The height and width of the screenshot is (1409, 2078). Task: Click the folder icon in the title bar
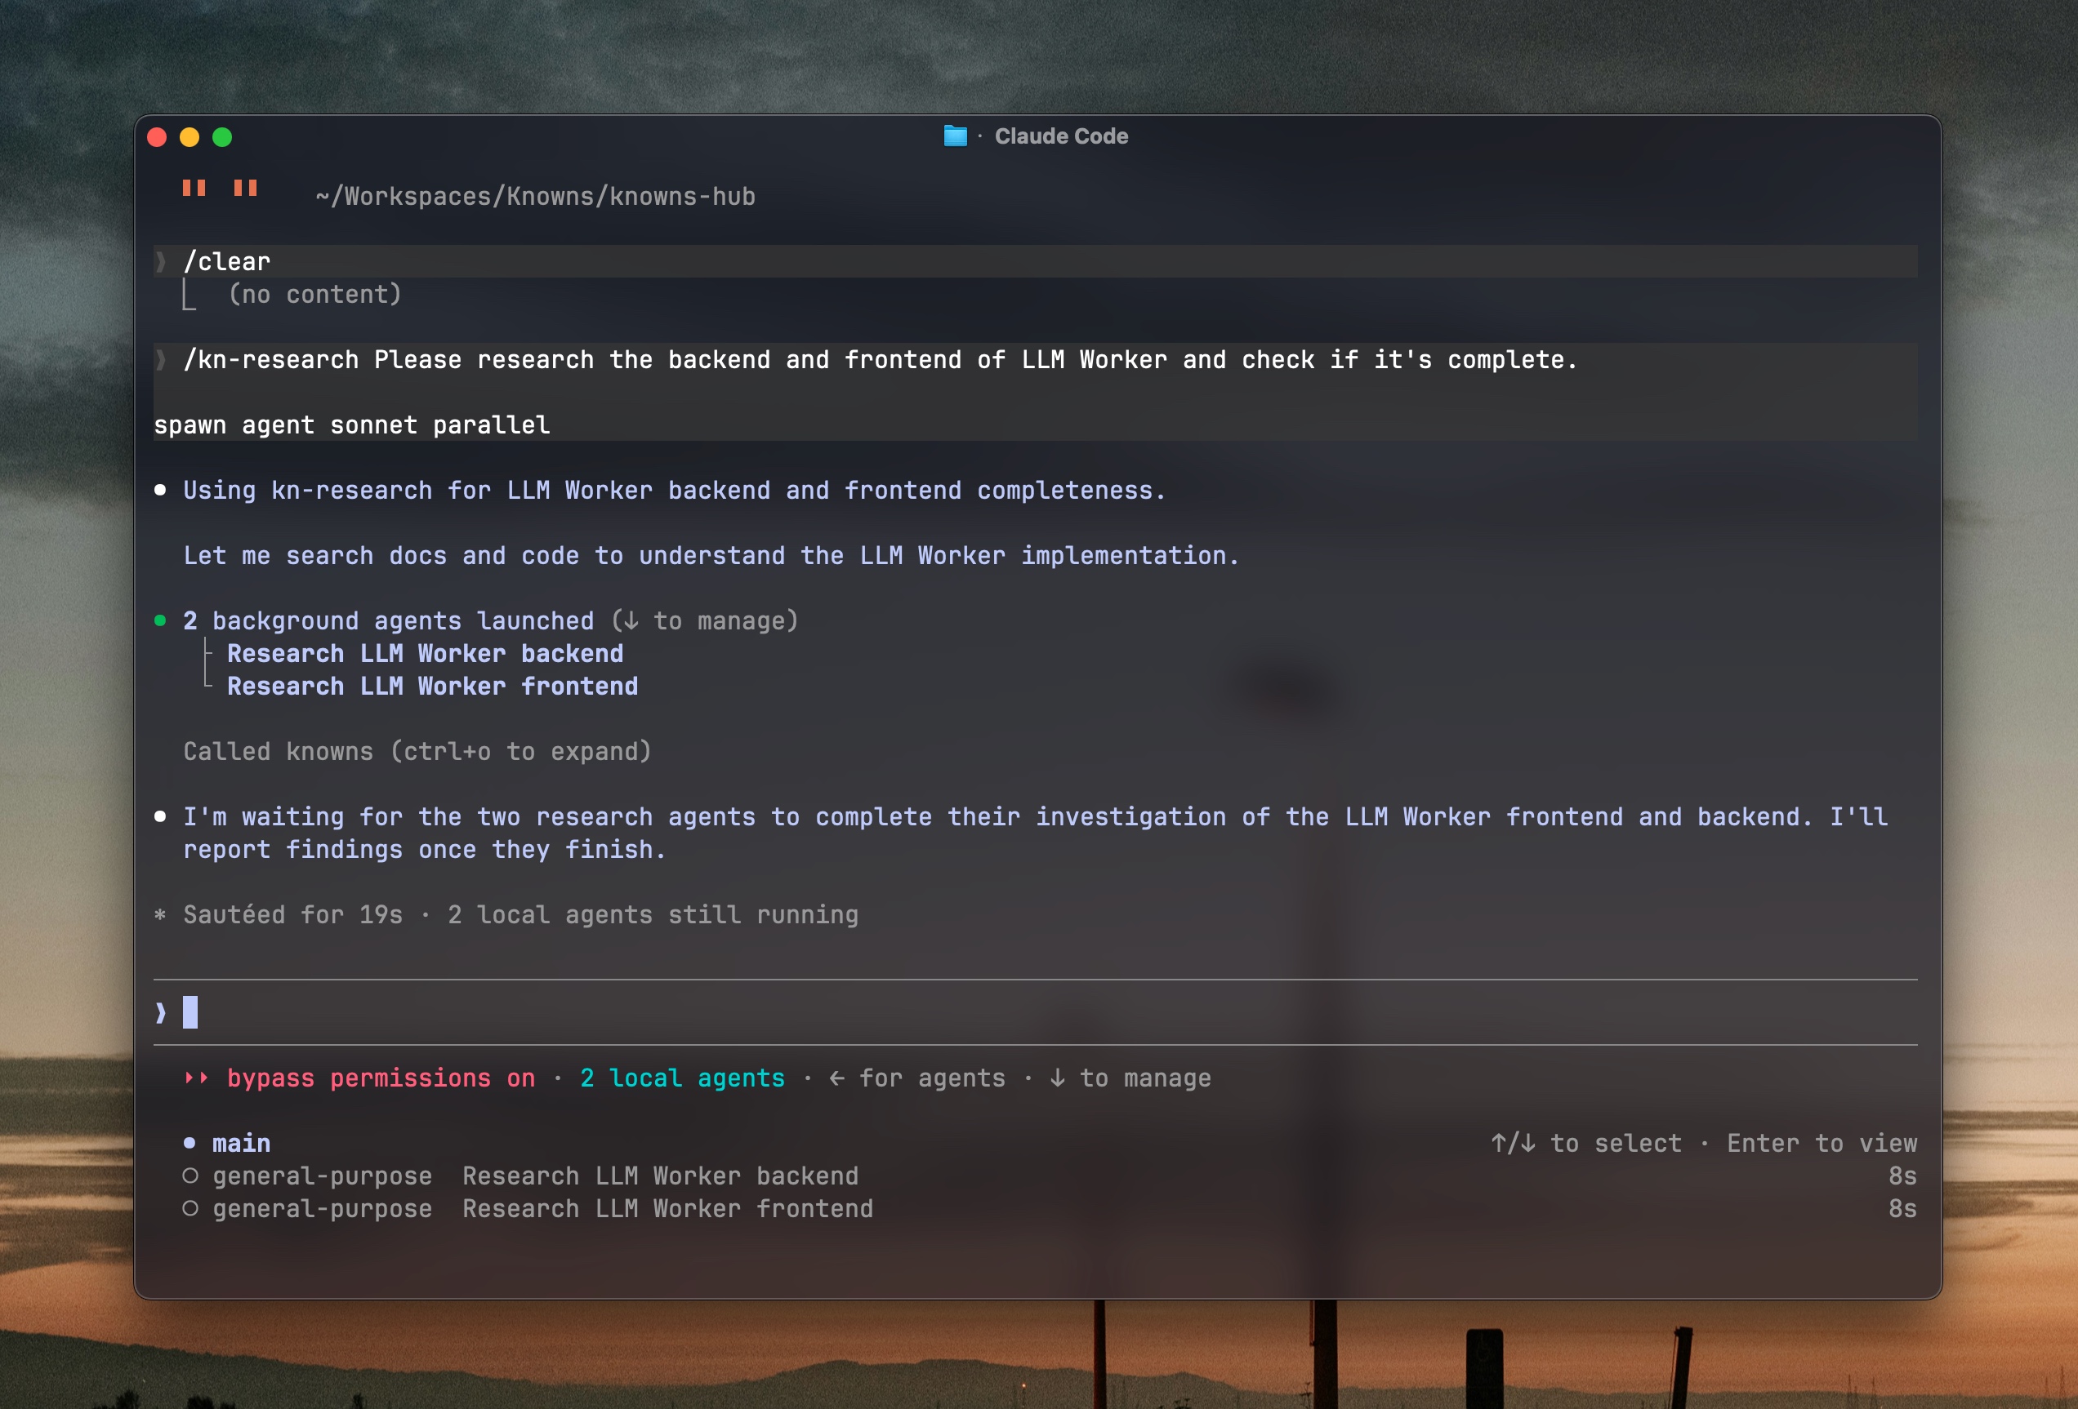[955, 136]
